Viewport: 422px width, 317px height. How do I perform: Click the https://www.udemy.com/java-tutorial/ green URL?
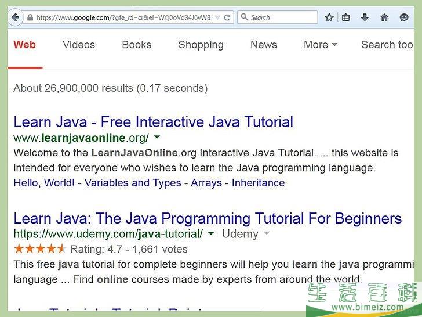[108, 234]
